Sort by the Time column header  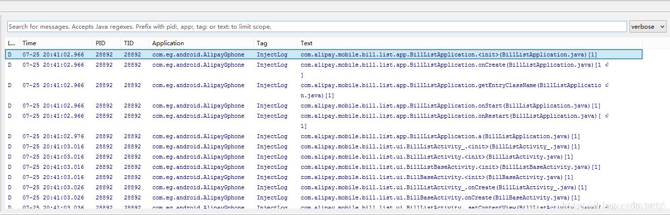coord(56,43)
